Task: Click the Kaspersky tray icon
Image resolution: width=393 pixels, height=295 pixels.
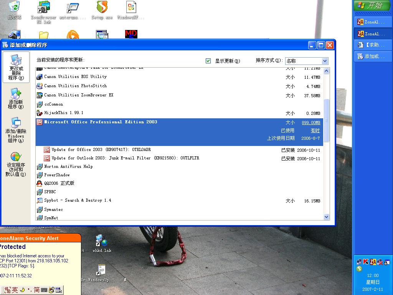Action: pyautogui.click(x=366, y=262)
